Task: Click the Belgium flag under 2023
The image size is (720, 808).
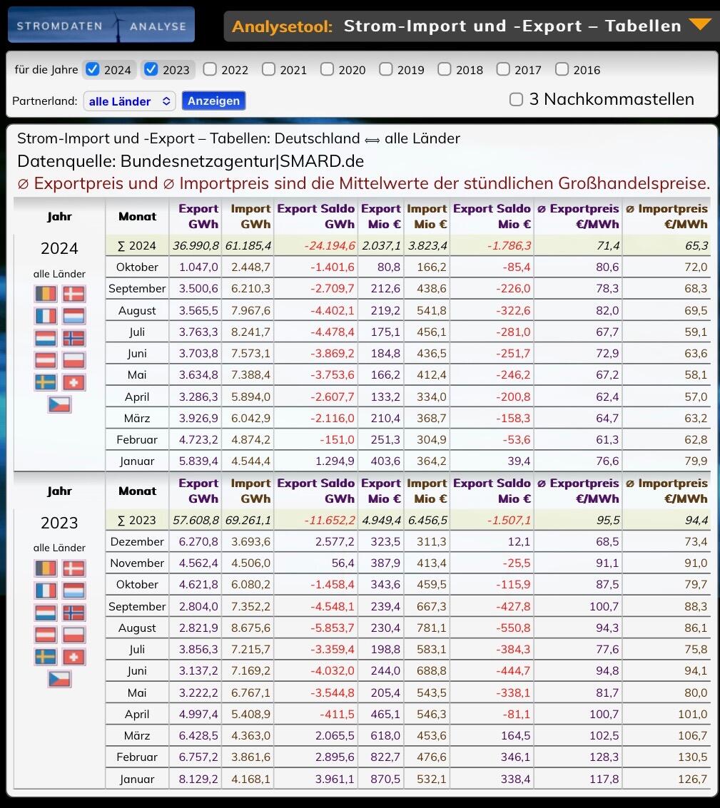Action: (46, 568)
